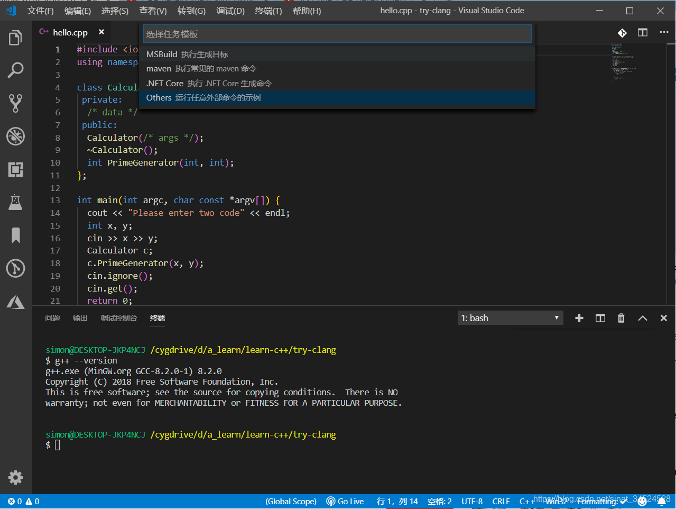The height and width of the screenshot is (509, 676).
Task: Open the feedback smiley icon
Action: [x=642, y=502]
